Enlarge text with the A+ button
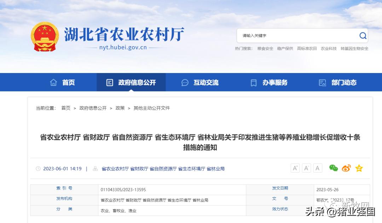The width and height of the screenshot is (382, 223). 295,168
